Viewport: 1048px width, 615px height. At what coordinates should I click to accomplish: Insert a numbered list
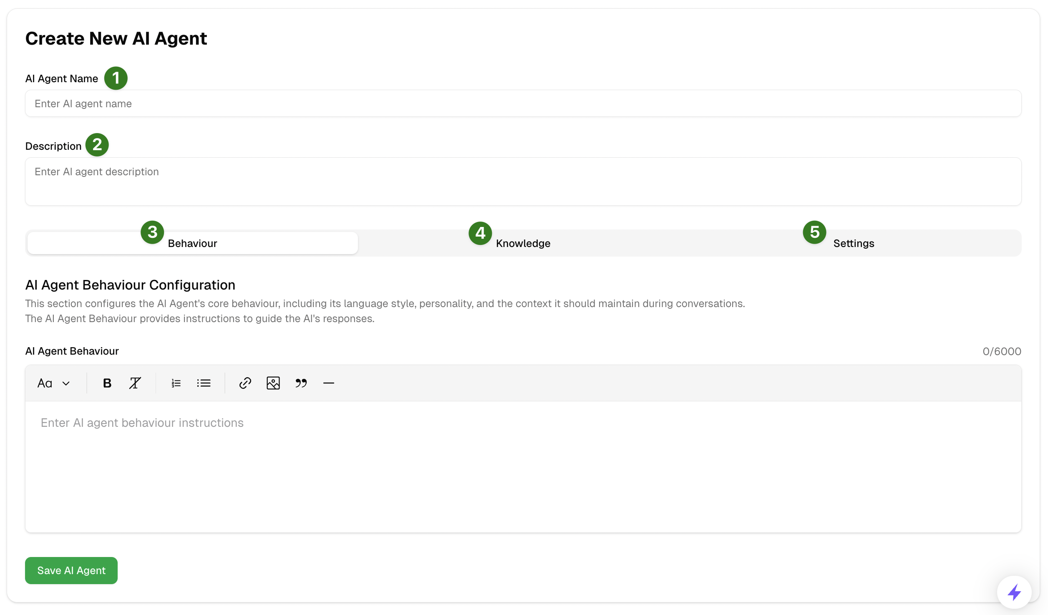tap(176, 383)
